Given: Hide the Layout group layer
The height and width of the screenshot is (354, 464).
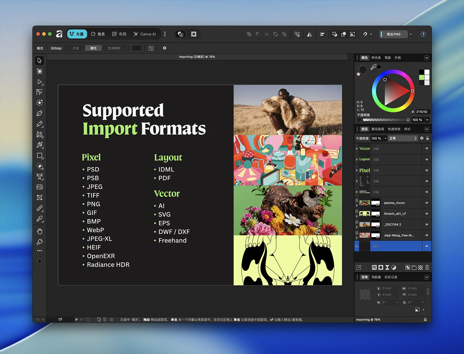Looking at the screenshot, I should click(x=427, y=159).
